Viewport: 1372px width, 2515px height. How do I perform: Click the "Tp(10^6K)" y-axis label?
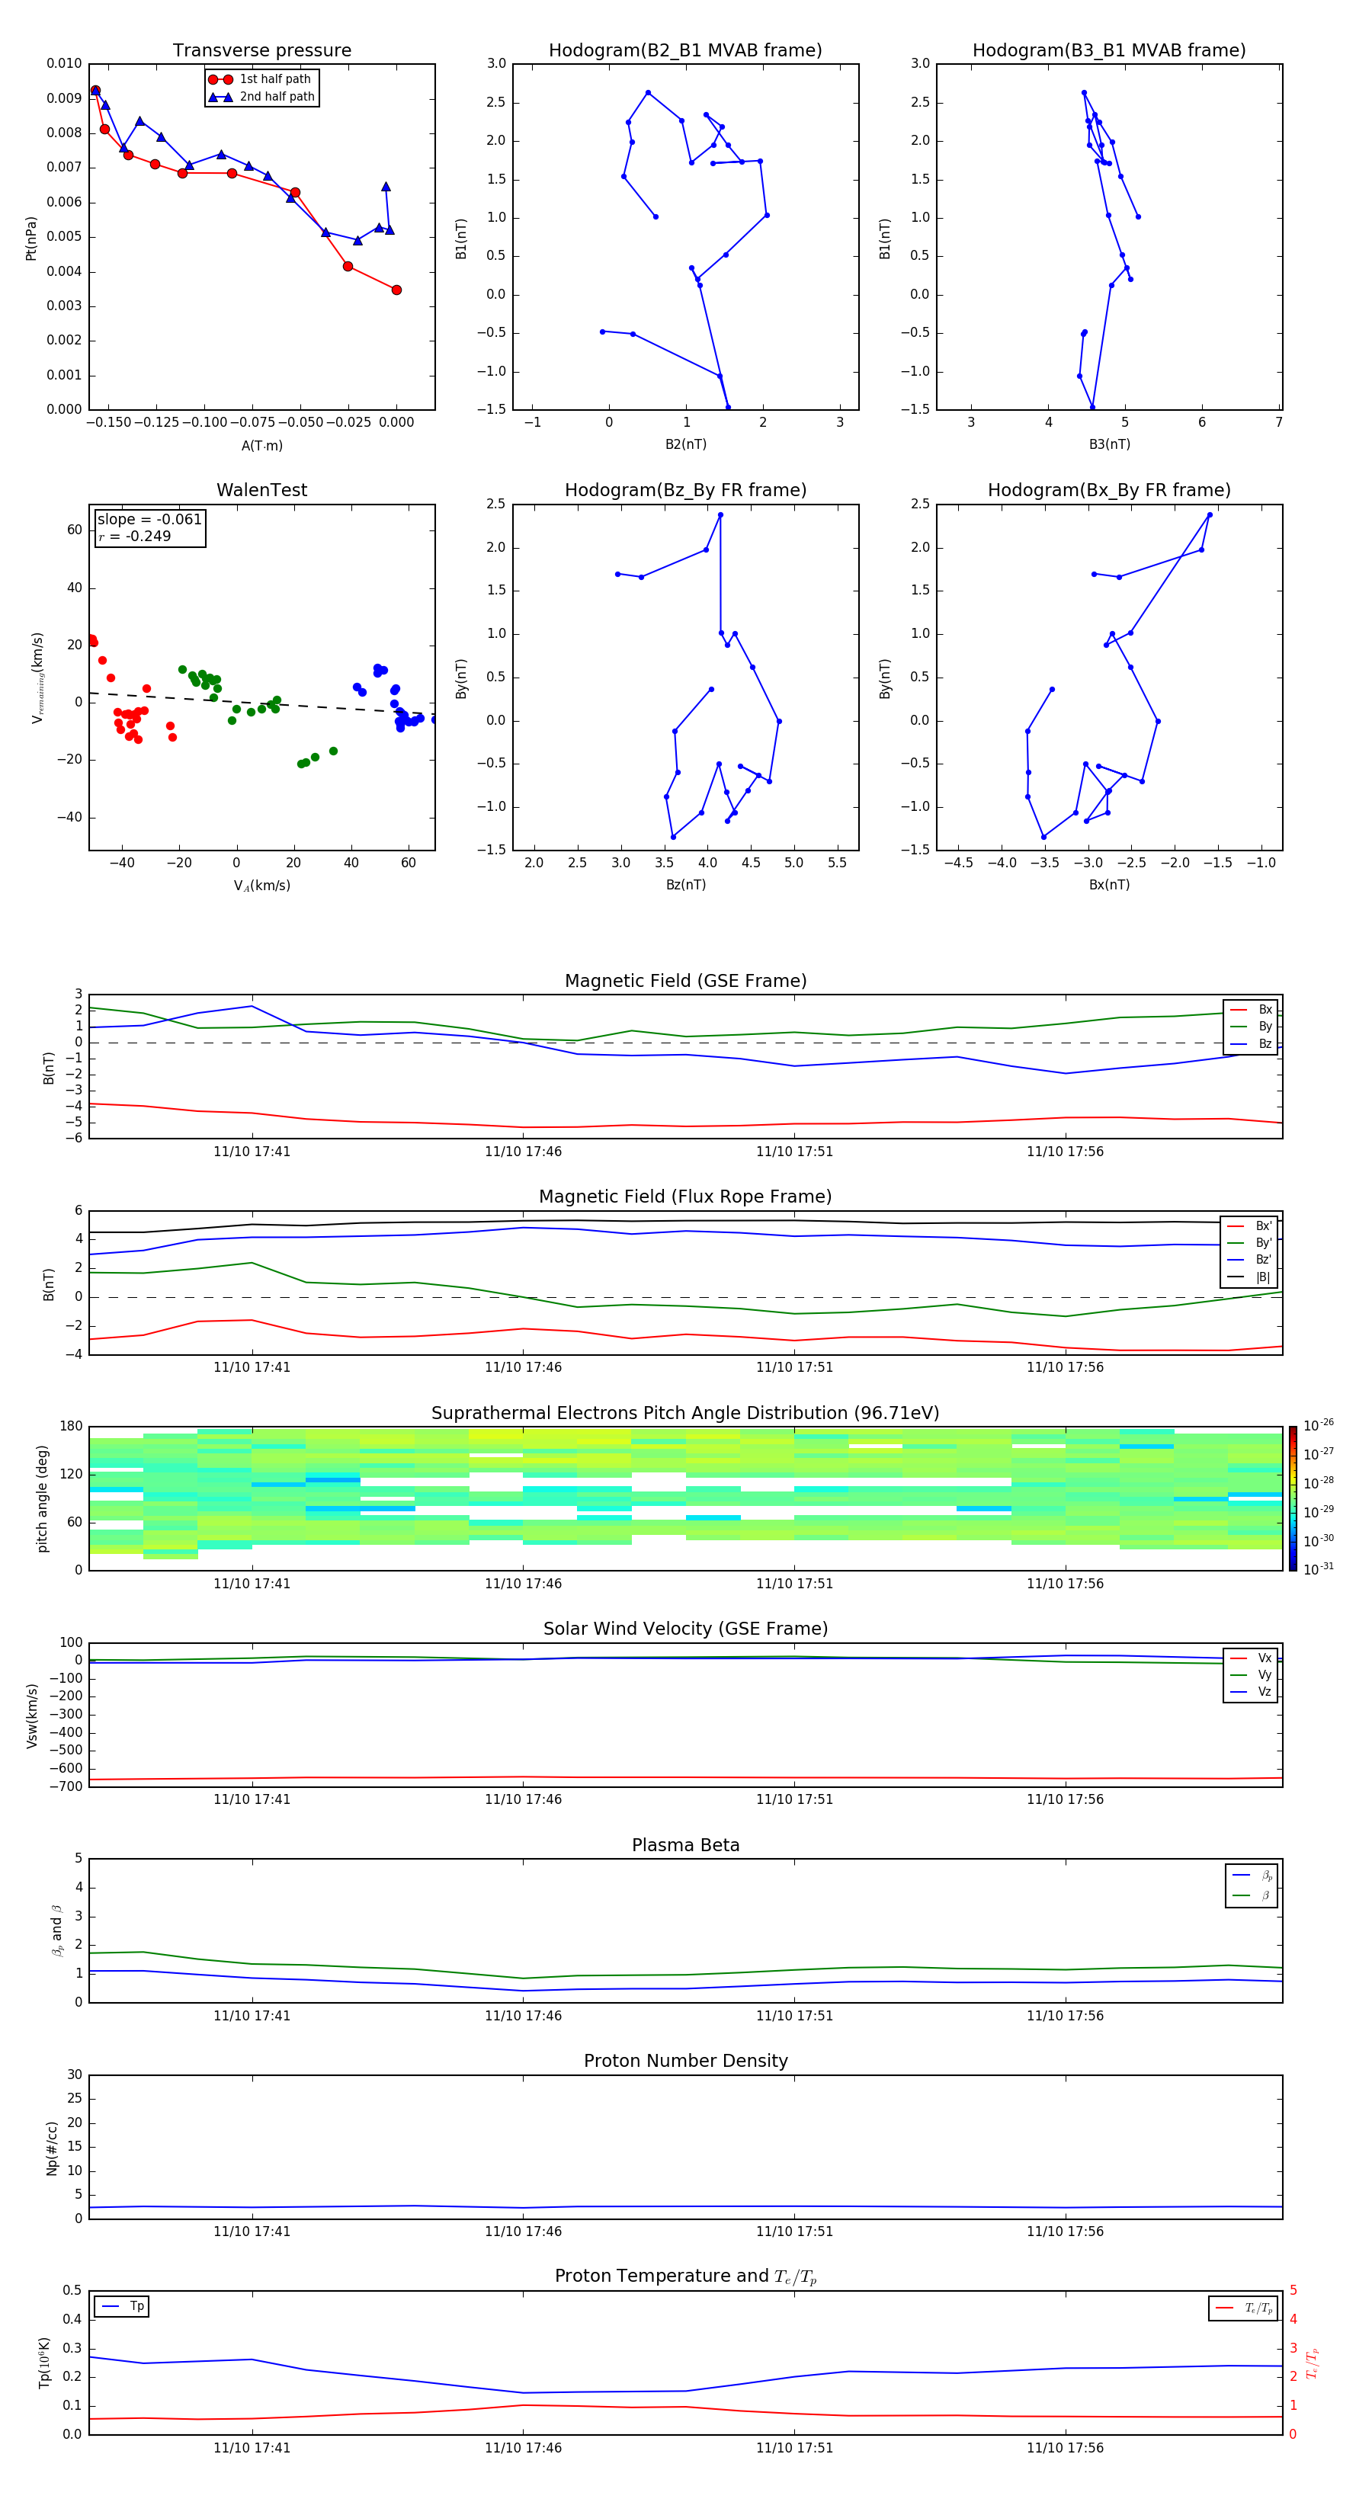tap(44, 2363)
